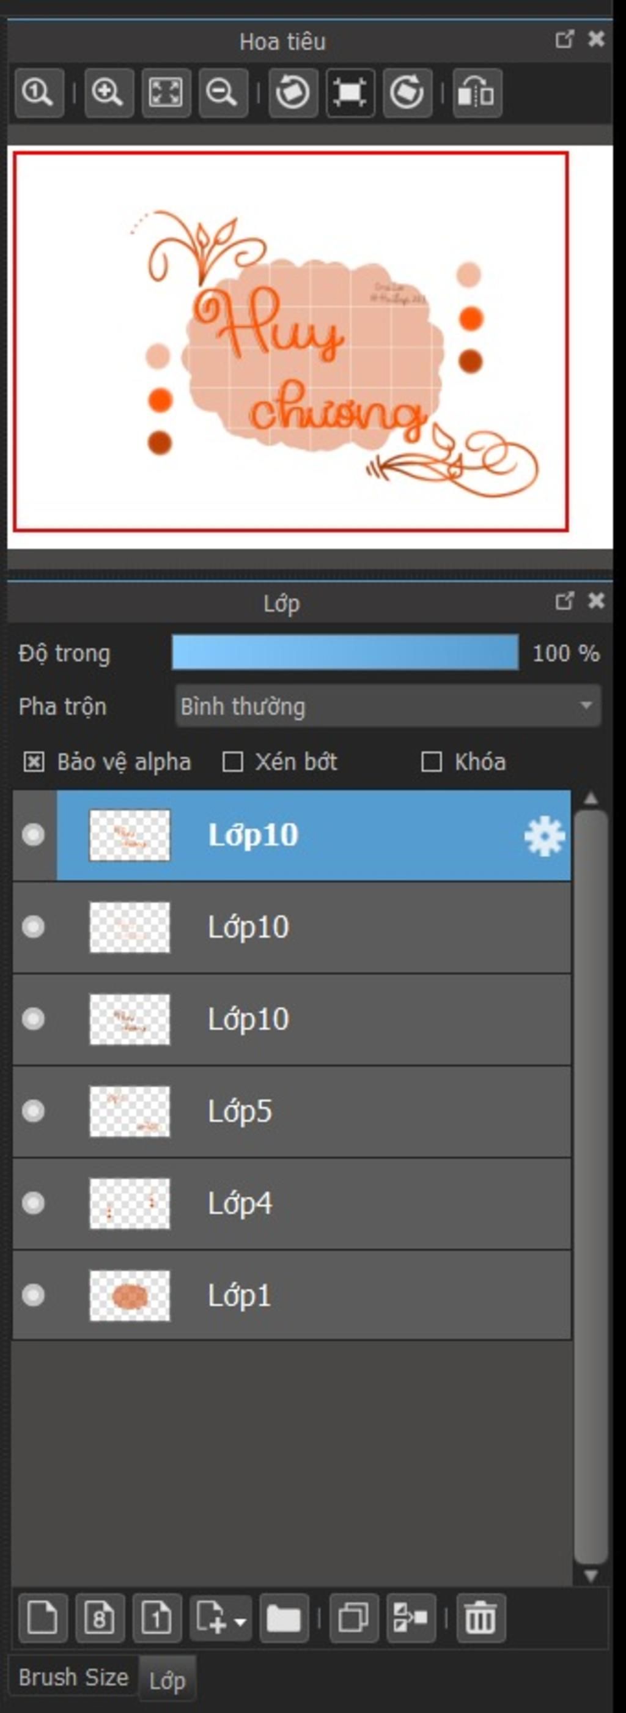
Task: Switch to the Brush Size tab
Action: tap(73, 1676)
